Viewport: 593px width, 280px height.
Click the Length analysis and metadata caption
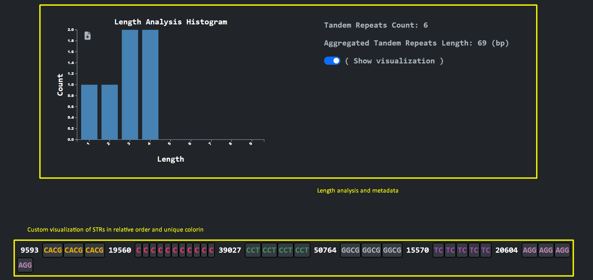tap(358, 191)
